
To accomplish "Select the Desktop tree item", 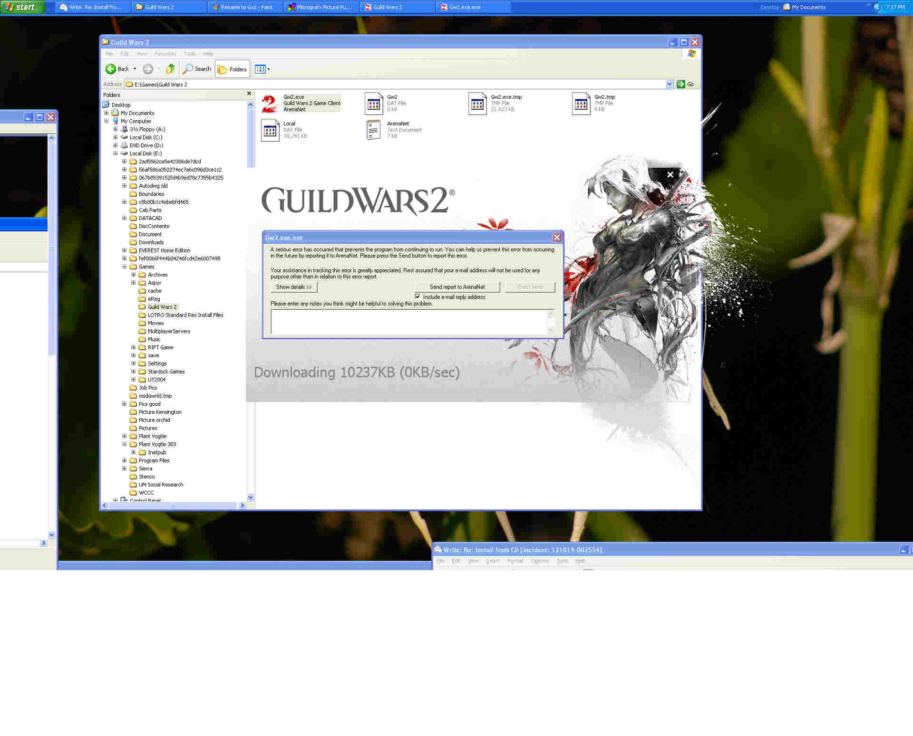I will tap(121, 105).
